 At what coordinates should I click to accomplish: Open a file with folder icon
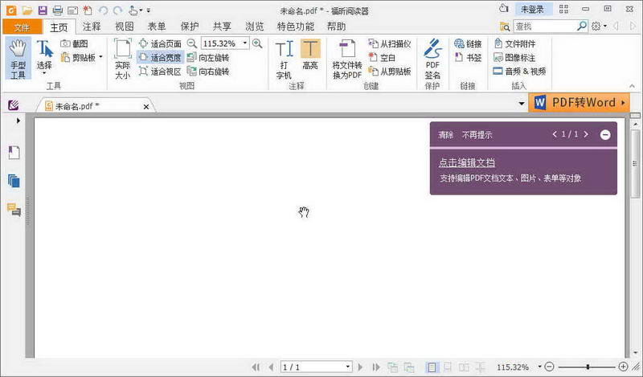(x=27, y=10)
